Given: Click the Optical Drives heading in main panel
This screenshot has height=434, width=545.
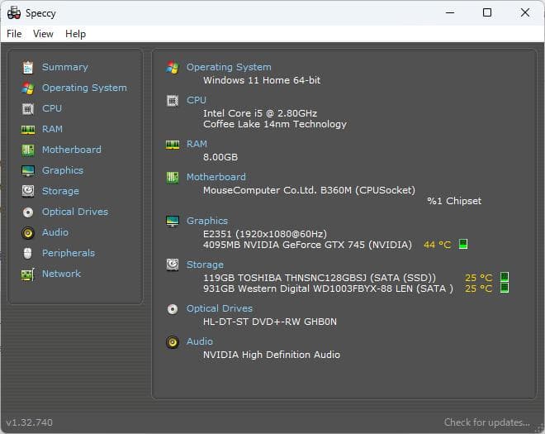Looking at the screenshot, I should pyautogui.click(x=220, y=308).
